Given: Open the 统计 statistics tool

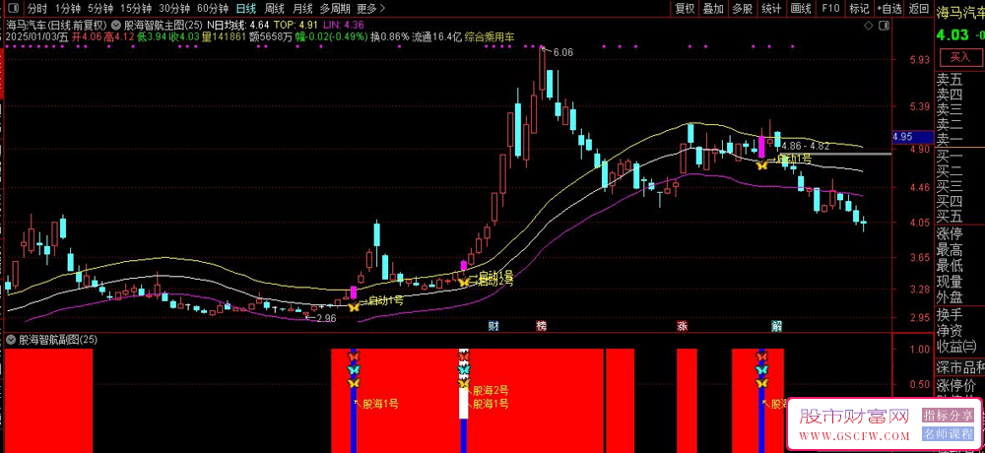Looking at the screenshot, I should pos(771,8).
